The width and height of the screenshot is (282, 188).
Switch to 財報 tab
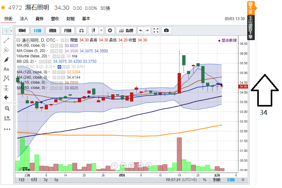pos(70,19)
